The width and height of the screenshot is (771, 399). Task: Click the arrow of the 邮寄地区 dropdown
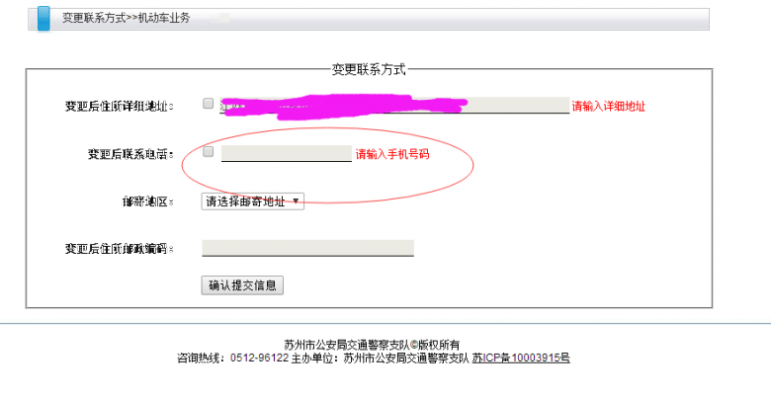[x=296, y=200]
